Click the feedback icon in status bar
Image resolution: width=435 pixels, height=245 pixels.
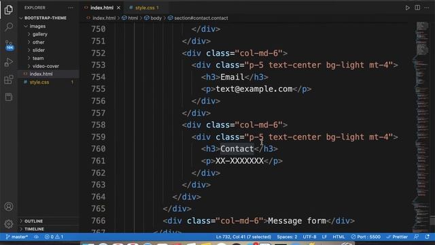point(416,237)
